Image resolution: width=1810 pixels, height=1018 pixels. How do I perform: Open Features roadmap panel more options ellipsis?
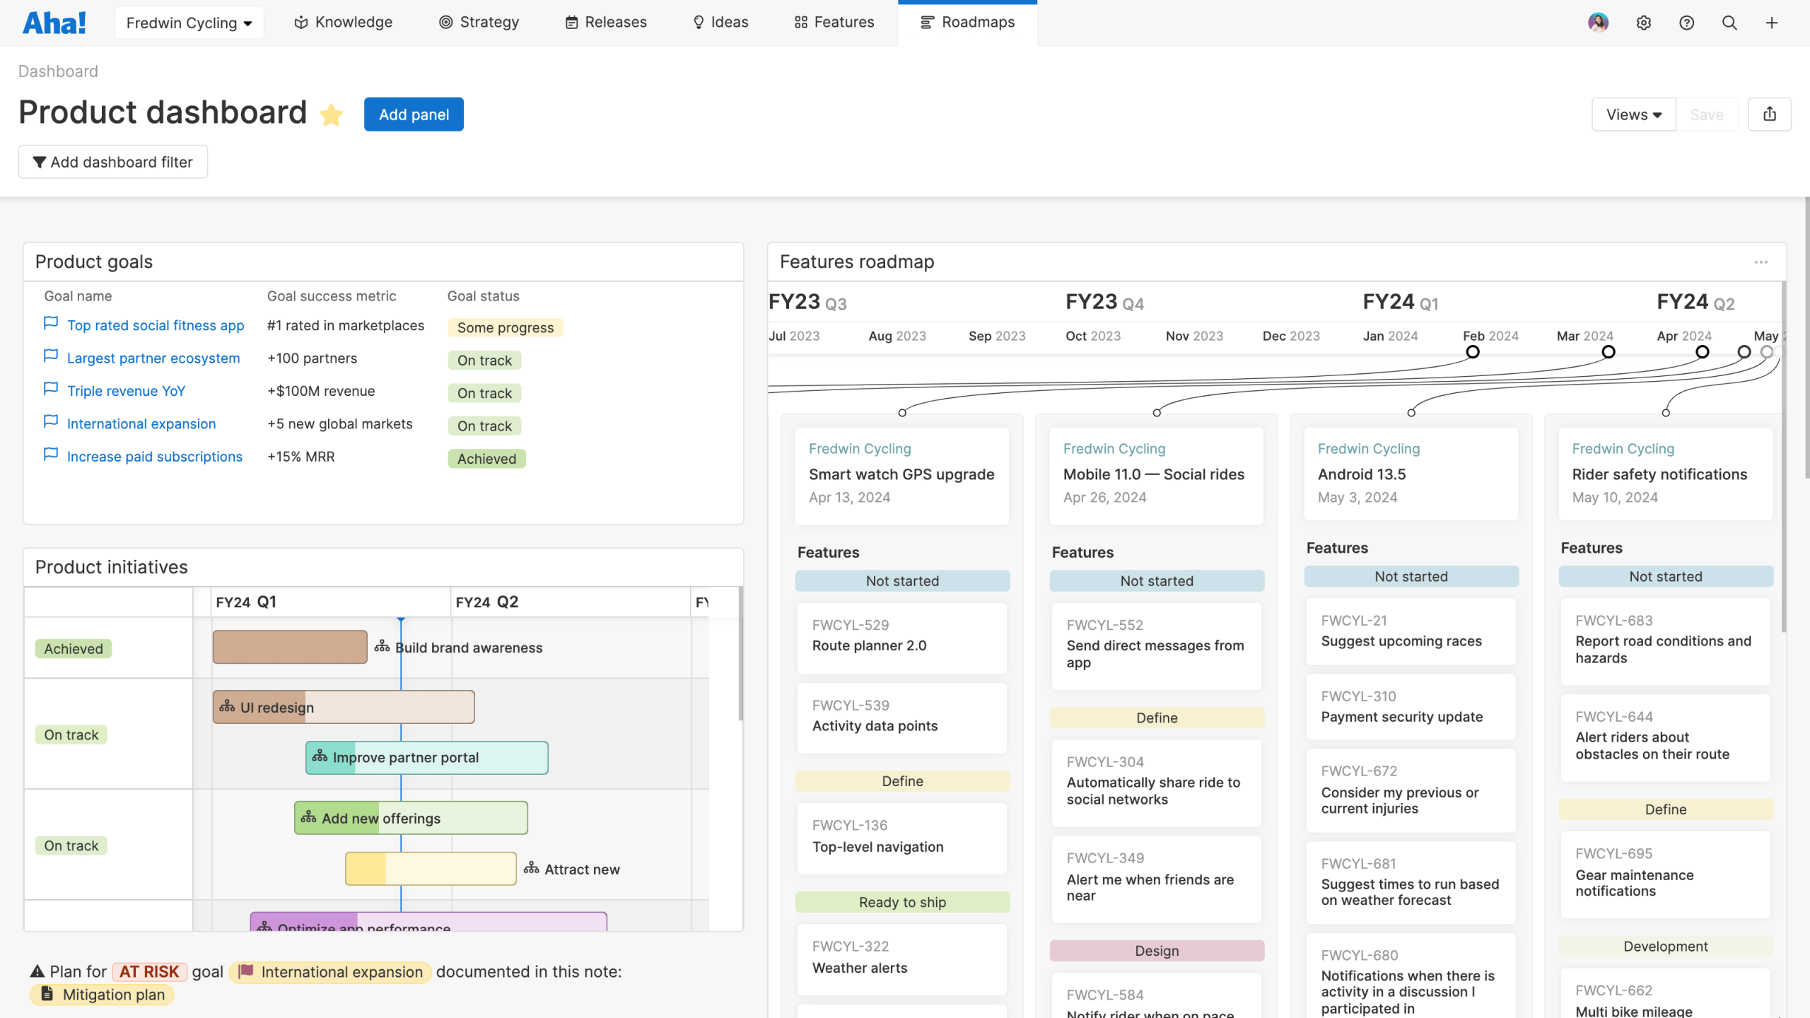[1761, 262]
